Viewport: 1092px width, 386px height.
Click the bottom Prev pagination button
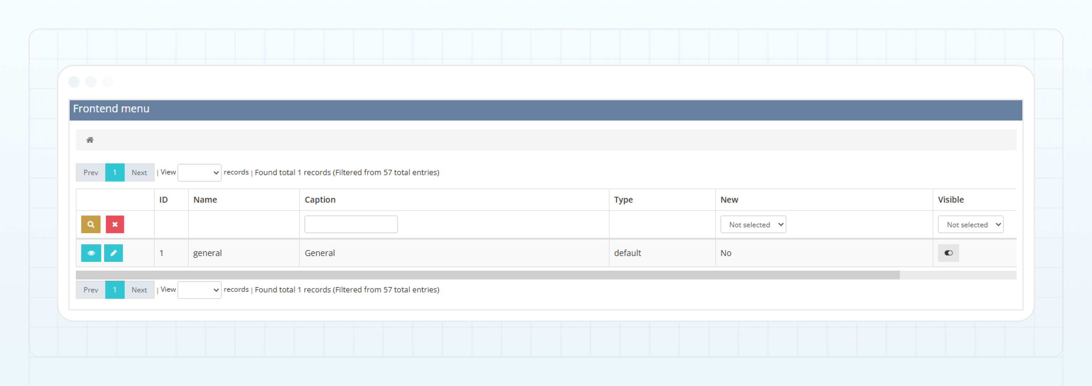point(91,290)
